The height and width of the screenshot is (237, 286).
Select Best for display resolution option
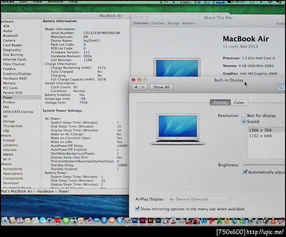(244, 116)
